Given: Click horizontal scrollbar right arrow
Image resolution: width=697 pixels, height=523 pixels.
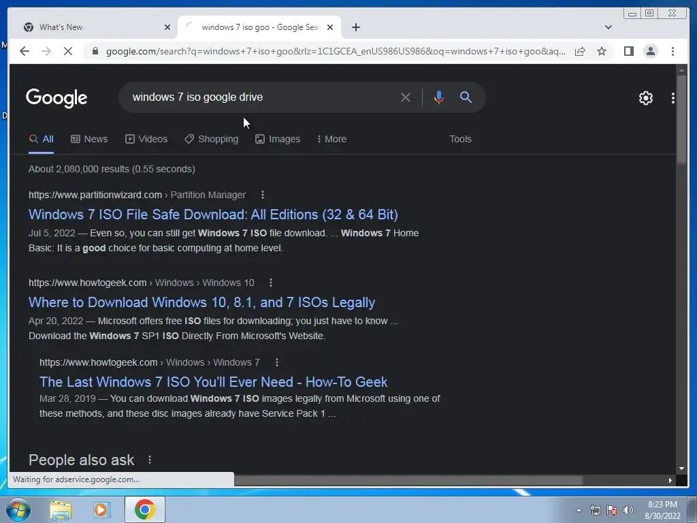Looking at the screenshot, I should click(670, 480).
